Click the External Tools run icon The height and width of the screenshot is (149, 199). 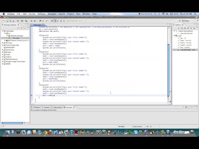[x=26, y=21]
